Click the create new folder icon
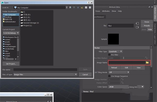 point(82,8)
